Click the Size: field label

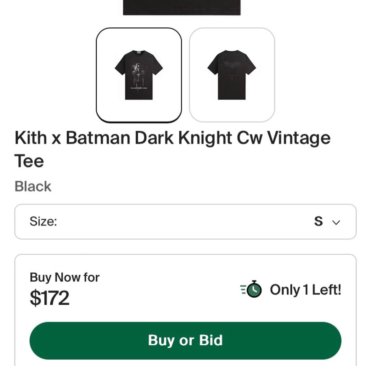tap(42, 221)
